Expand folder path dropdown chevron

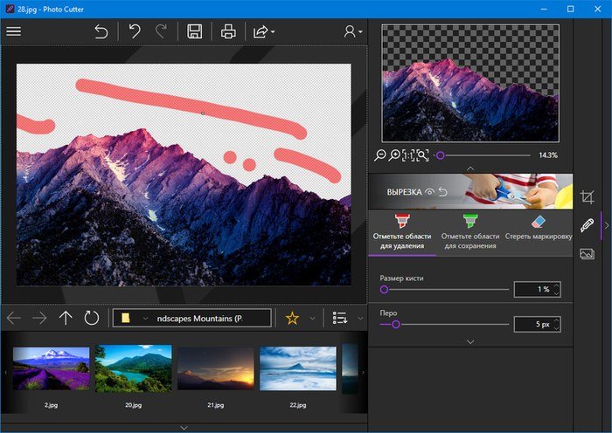[x=145, y=319]
